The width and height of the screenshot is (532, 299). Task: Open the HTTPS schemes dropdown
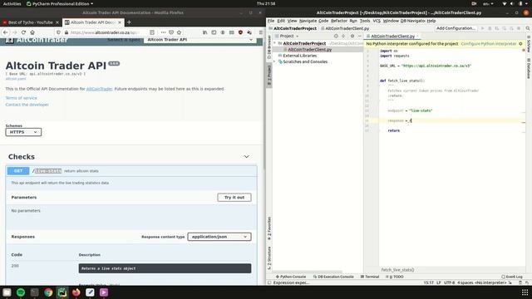[23, 132]
